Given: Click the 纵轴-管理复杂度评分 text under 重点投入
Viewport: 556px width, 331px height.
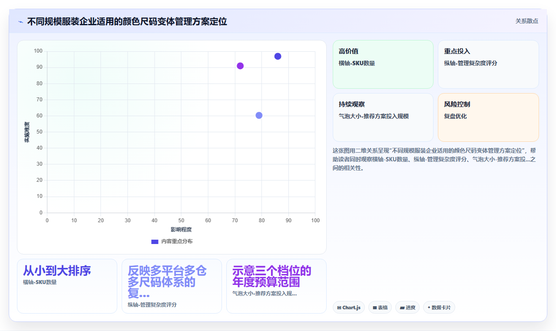Looking at the screenshot, I should [x=470, y=63].
